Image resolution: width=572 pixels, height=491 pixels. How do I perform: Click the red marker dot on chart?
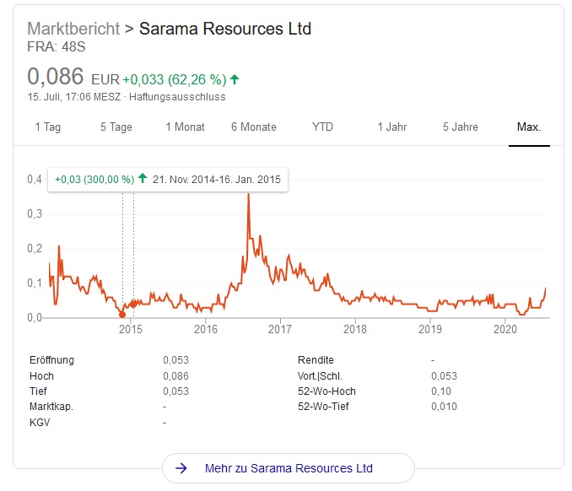pos(122,314)
